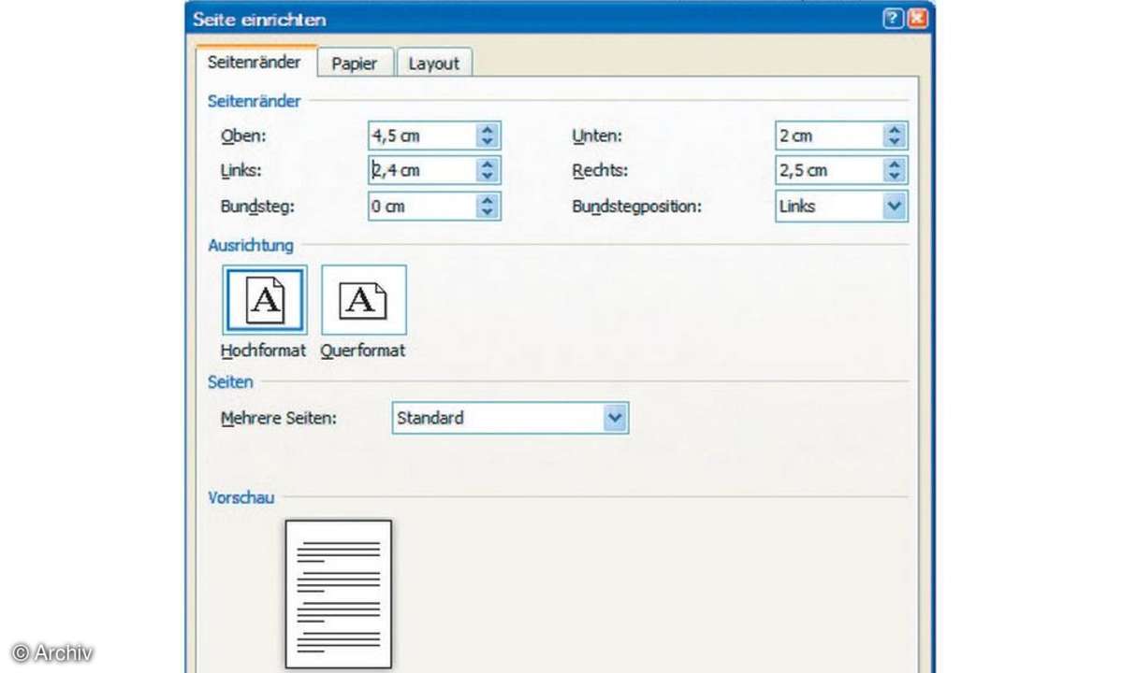Expand the Mehrere Seiten dropdown
Screen dimensions: 1122x673
click(x=615, y=418)
